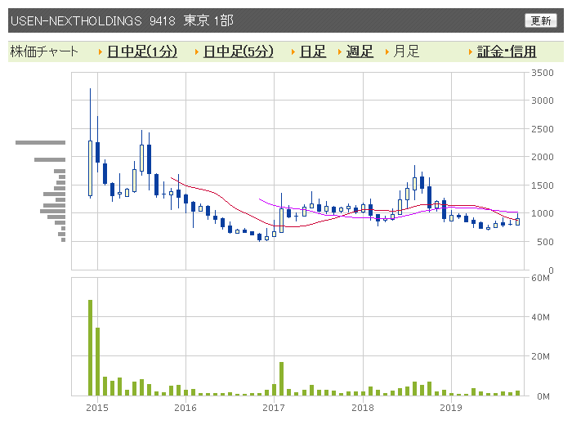Click orange arrow before 日中足(5分)

[x=197, y=52]
